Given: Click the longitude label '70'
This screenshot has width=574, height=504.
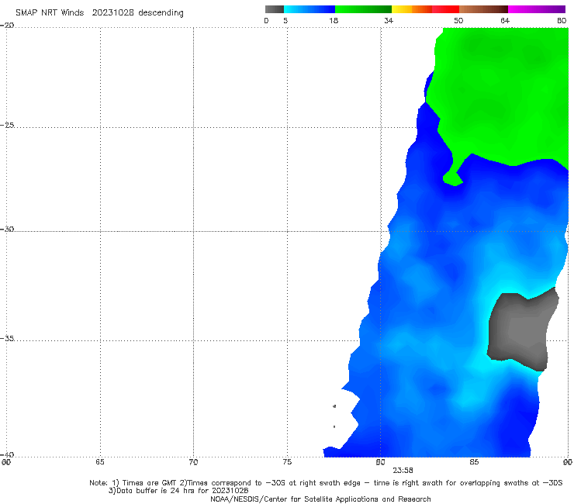Looking at the screenshot, I should pyautogui.click(x=193, y=462).
